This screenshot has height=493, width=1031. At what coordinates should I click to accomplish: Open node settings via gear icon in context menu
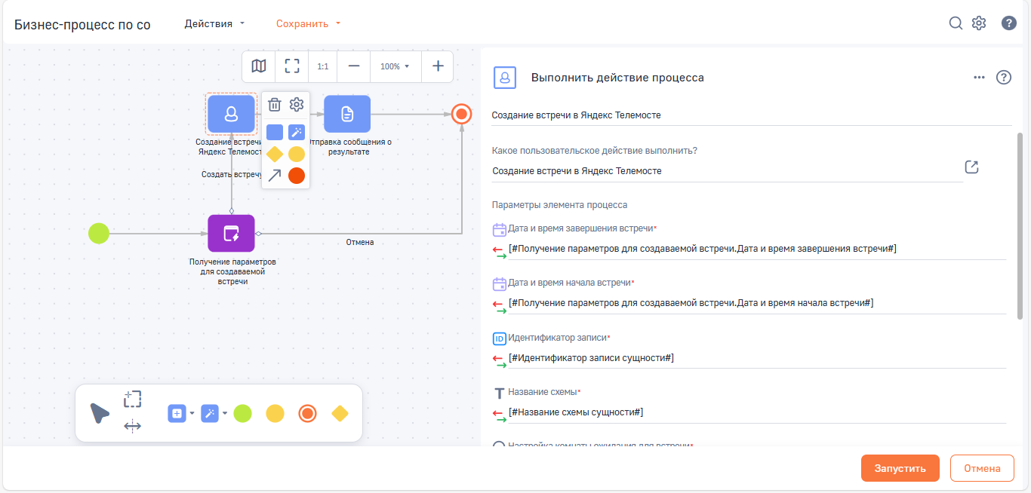click(x=297, y=105)
